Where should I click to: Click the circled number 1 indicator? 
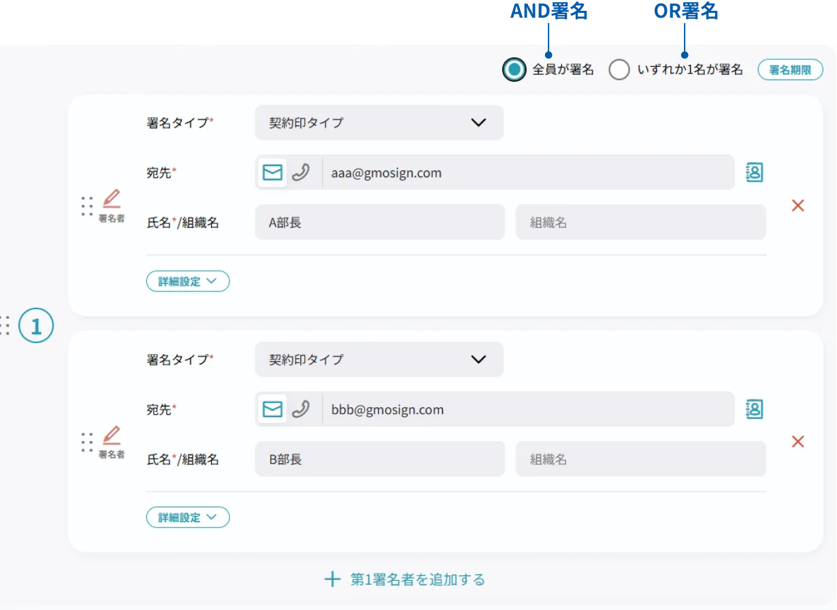[x=35, y=325]
